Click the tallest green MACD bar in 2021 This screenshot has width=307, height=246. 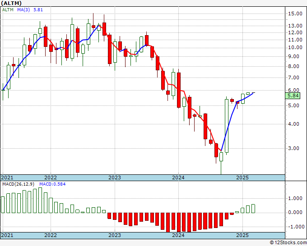(40, 200)
